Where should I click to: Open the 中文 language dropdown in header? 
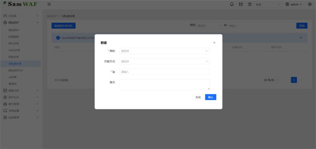click(268, 4)
